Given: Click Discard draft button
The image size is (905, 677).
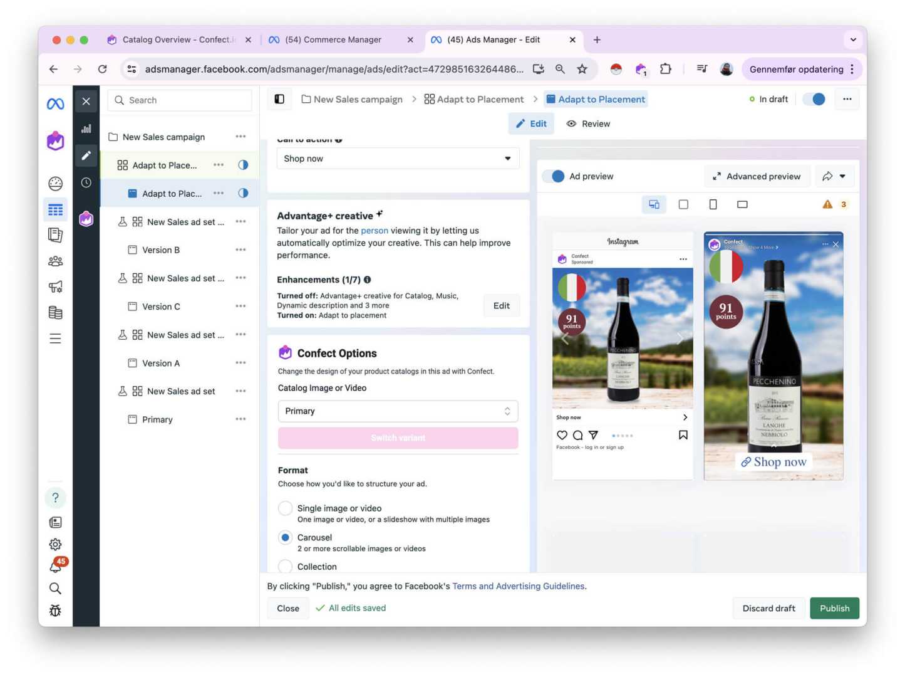Looking at the screenshot, I should point(768,608).
